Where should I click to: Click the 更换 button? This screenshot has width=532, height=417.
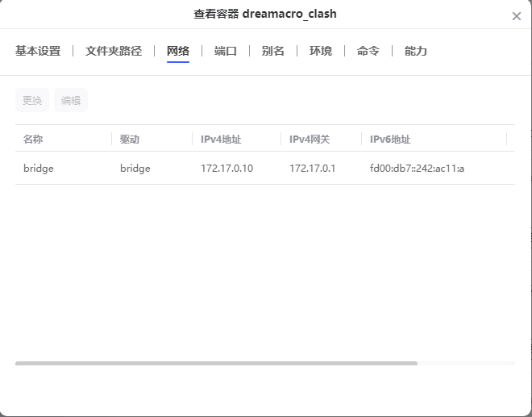click(x=32, y=101)
